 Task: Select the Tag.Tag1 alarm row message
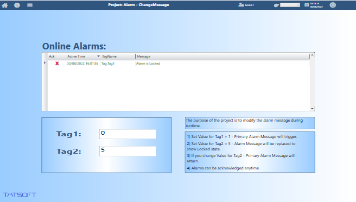pyautogui.click(x=148, y=64)
